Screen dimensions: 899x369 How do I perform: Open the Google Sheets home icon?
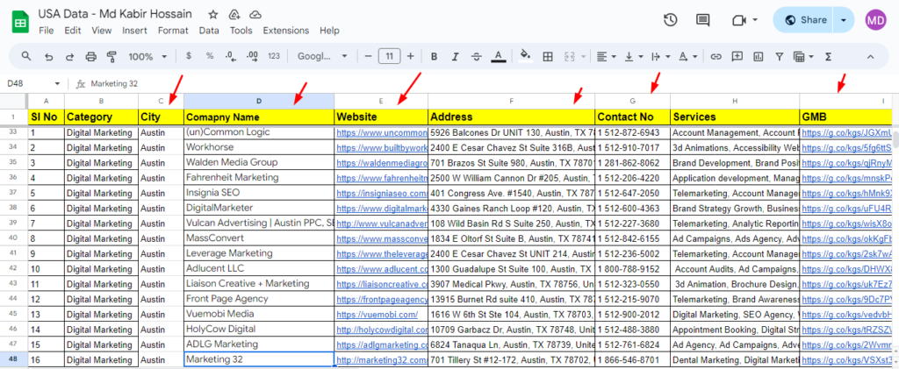click(21, 22)
